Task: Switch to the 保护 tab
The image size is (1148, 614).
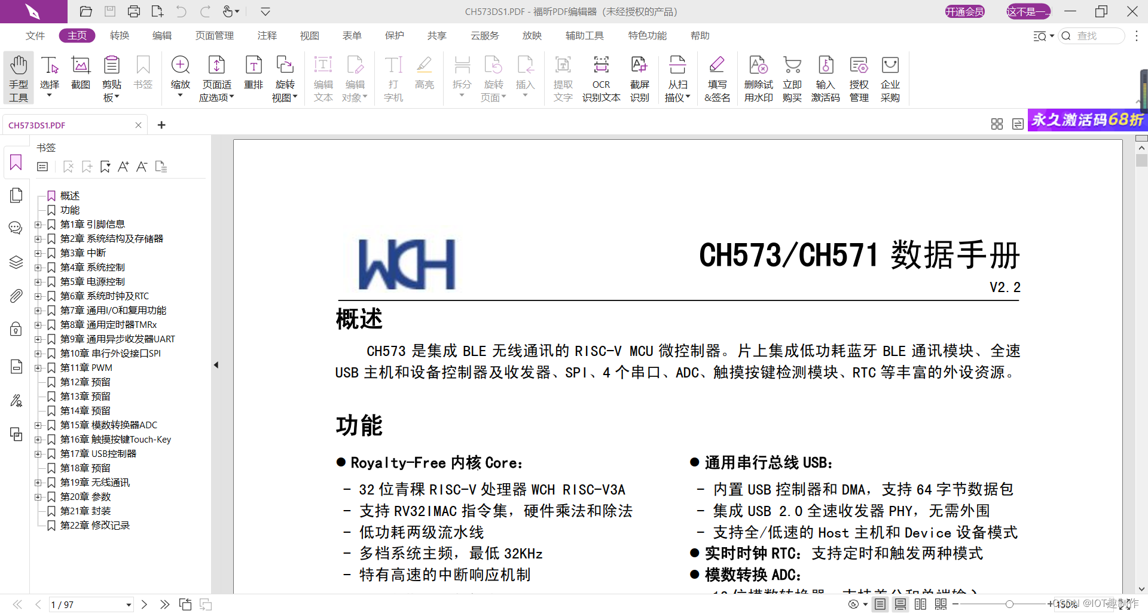Action: pyautogui.click(x=395, y=36)
